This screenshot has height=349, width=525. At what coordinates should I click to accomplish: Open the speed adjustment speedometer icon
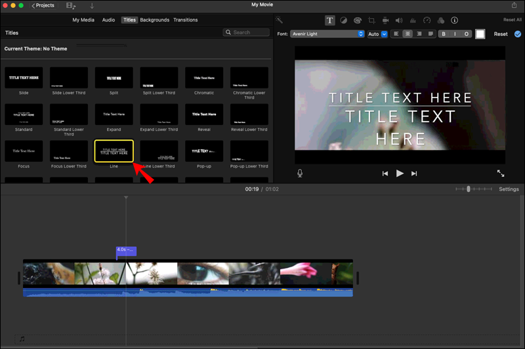pos(427,20)
